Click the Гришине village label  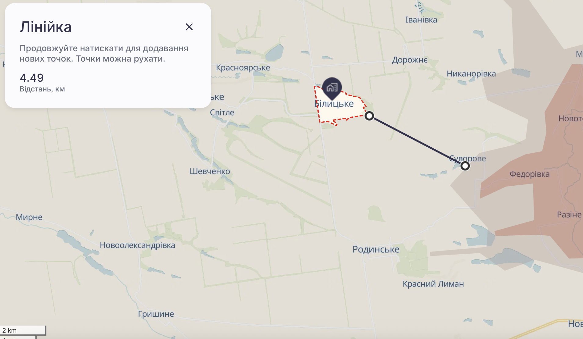coord(156,314)
